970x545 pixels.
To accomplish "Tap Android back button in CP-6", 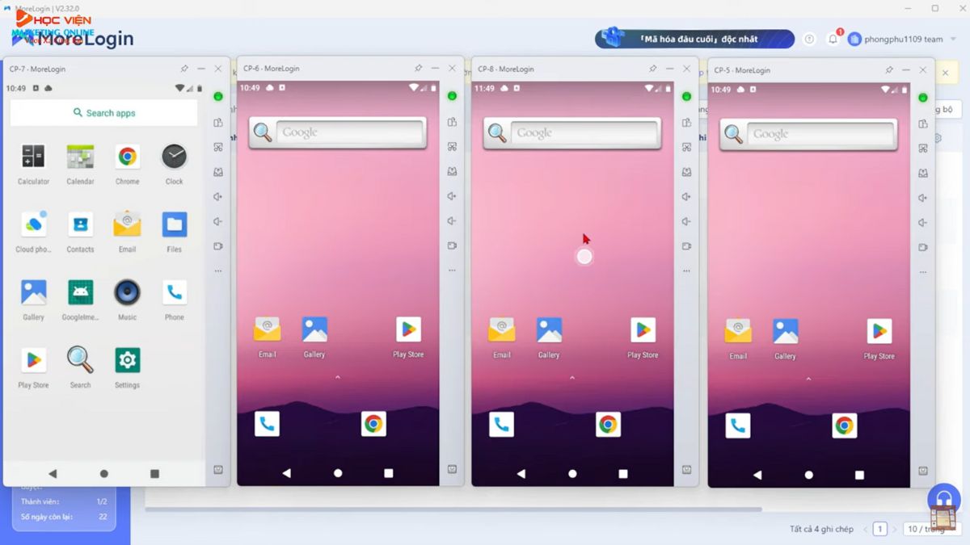I will pyautogui.click(x=286, y=473).
